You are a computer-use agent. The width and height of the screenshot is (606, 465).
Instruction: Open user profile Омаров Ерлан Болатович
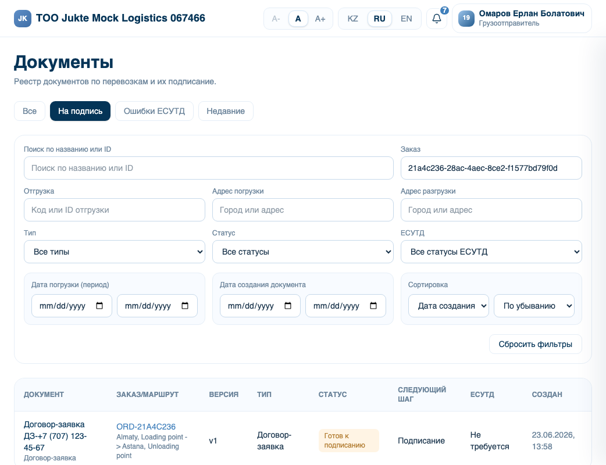tap(522, 18)
